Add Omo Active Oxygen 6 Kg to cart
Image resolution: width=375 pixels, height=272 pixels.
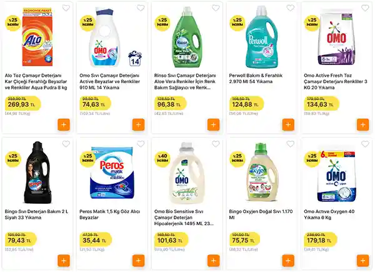click(x=362, y=260)
